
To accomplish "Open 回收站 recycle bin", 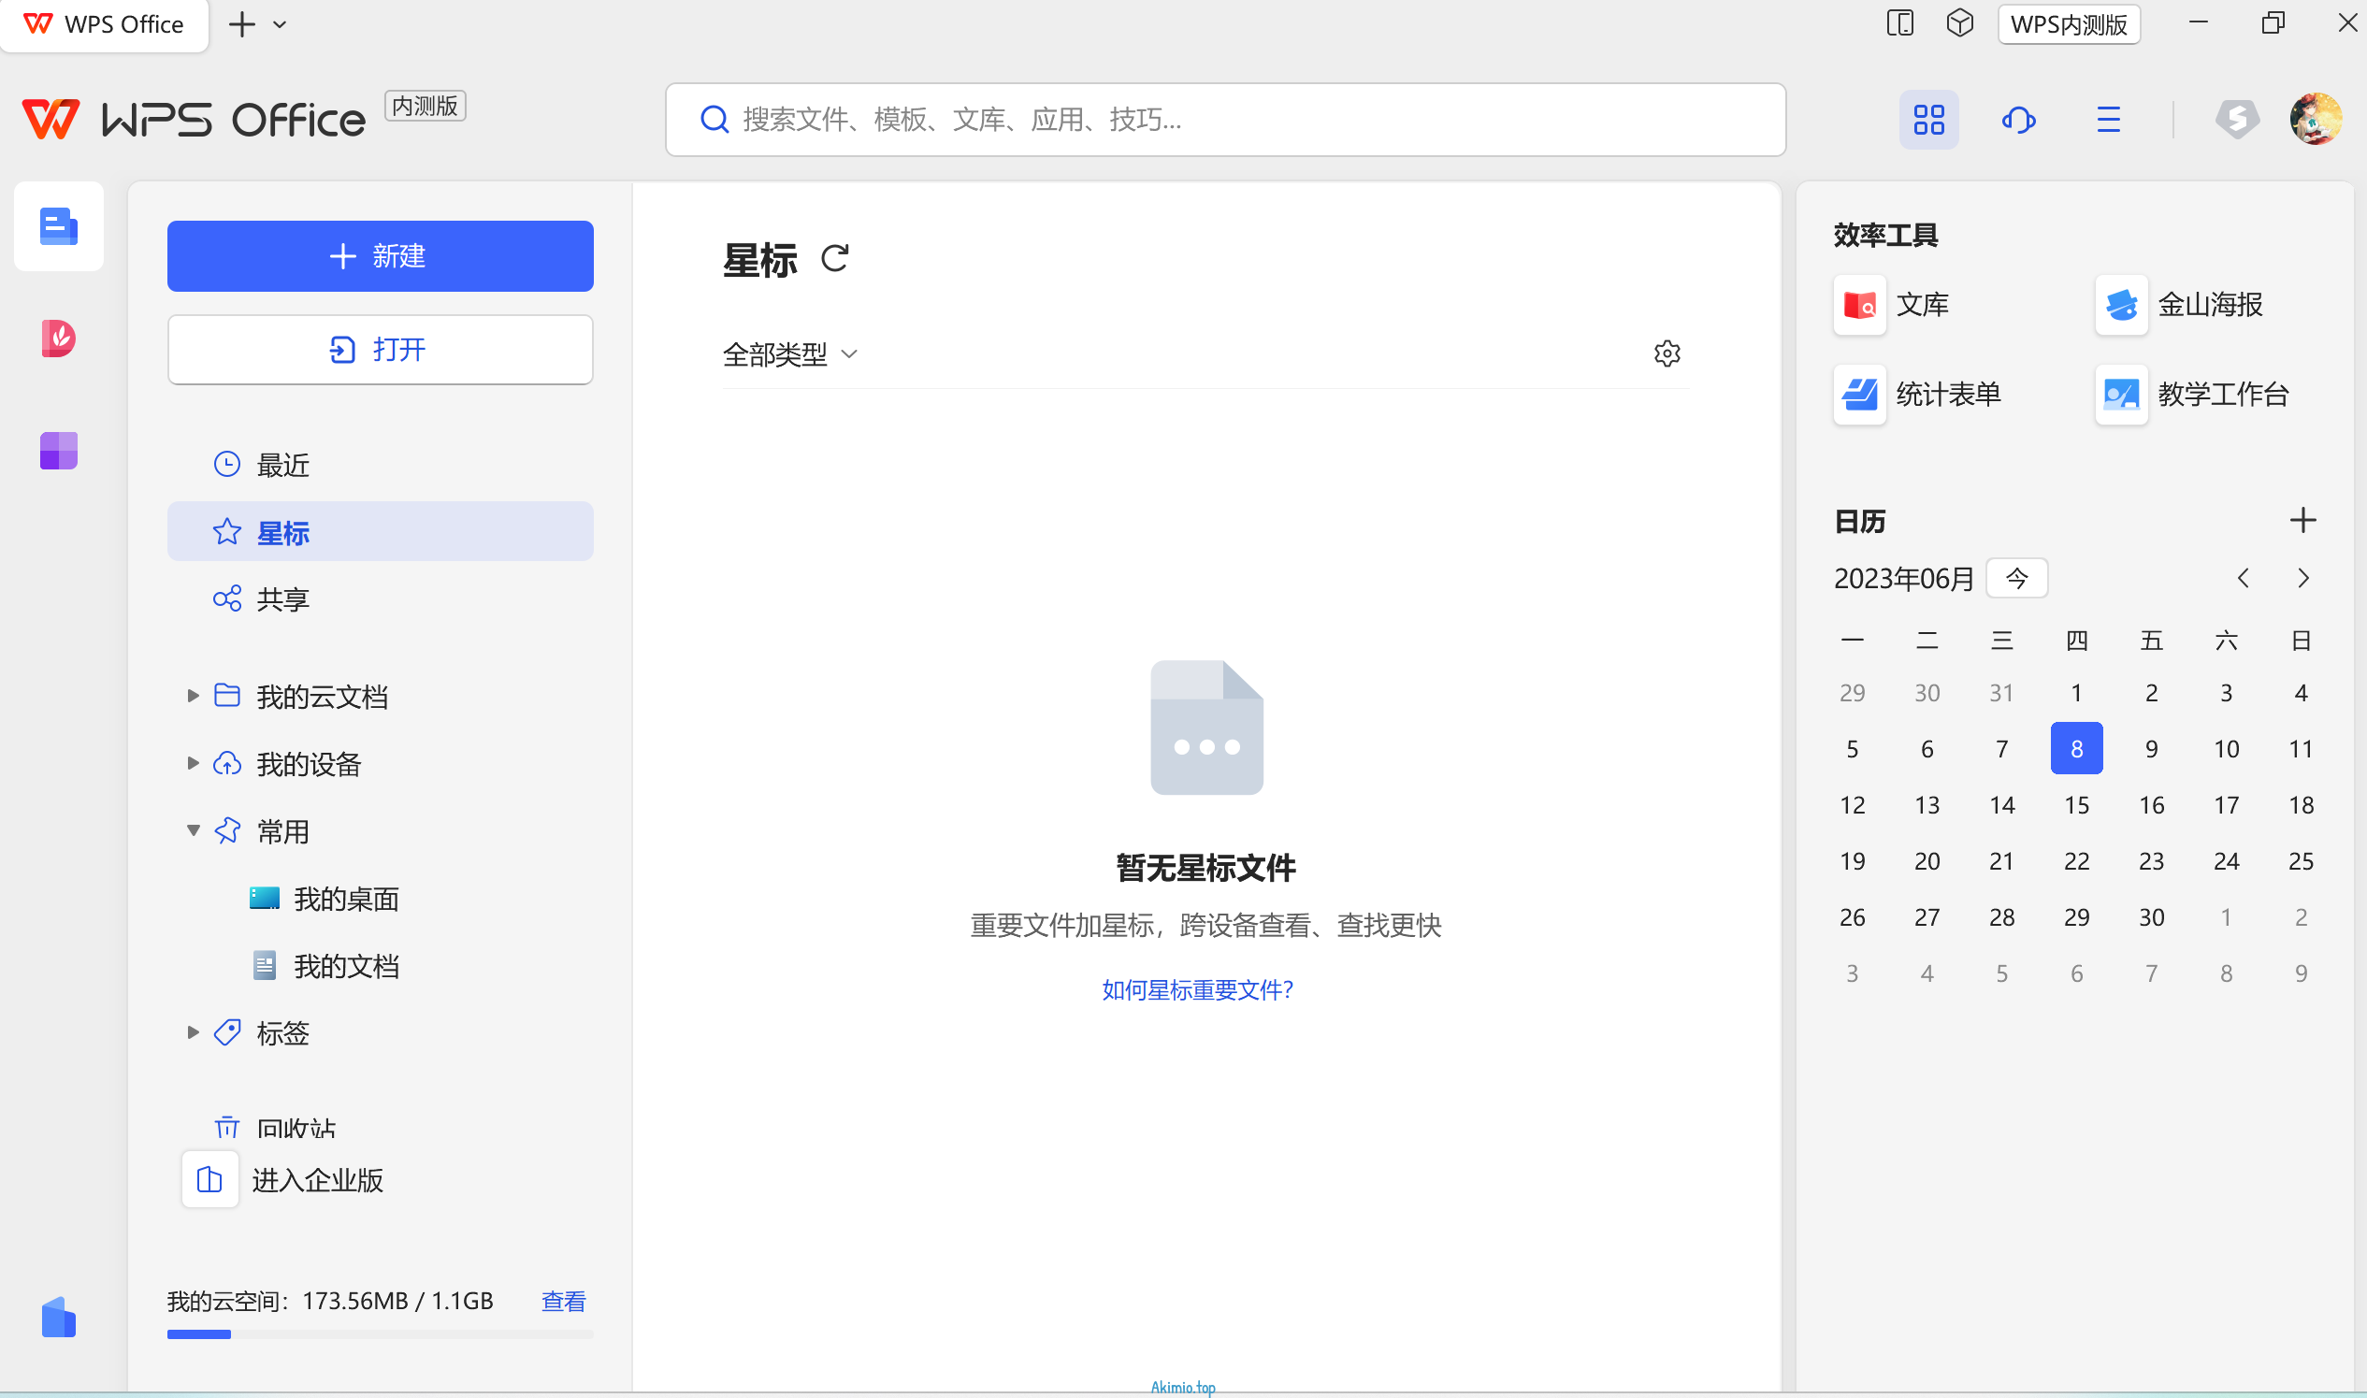I will click(x=275, y=1127).
